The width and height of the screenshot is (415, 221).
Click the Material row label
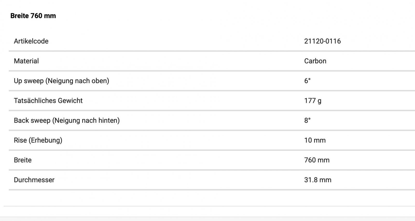coord(26,61)
